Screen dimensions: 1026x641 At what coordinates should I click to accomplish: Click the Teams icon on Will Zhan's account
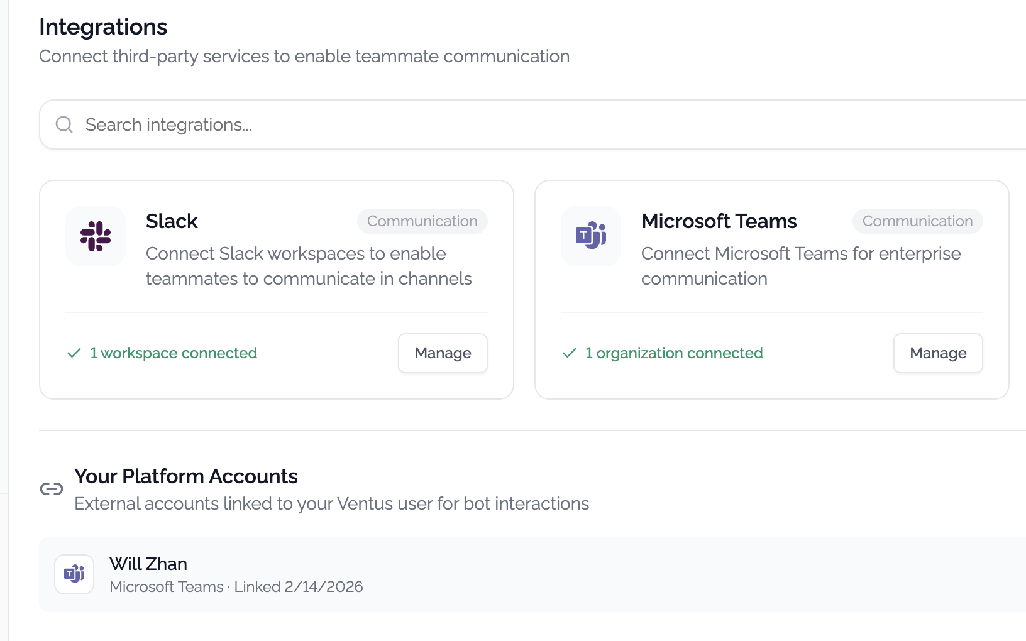(x=74, y=573)
